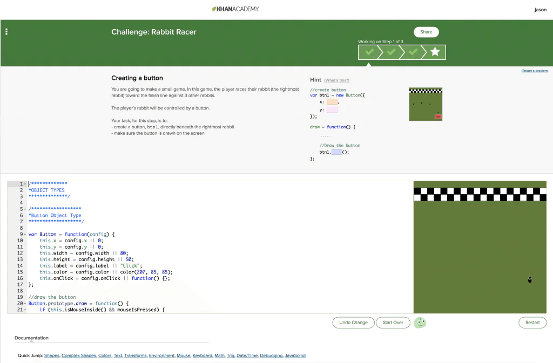Fold the if block at line 21
The image size is (553, 363).
pos(25,310)
